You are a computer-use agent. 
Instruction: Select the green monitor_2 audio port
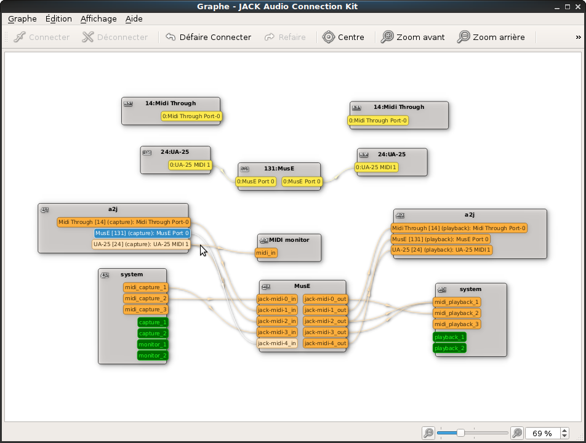(x=153, y=356)
